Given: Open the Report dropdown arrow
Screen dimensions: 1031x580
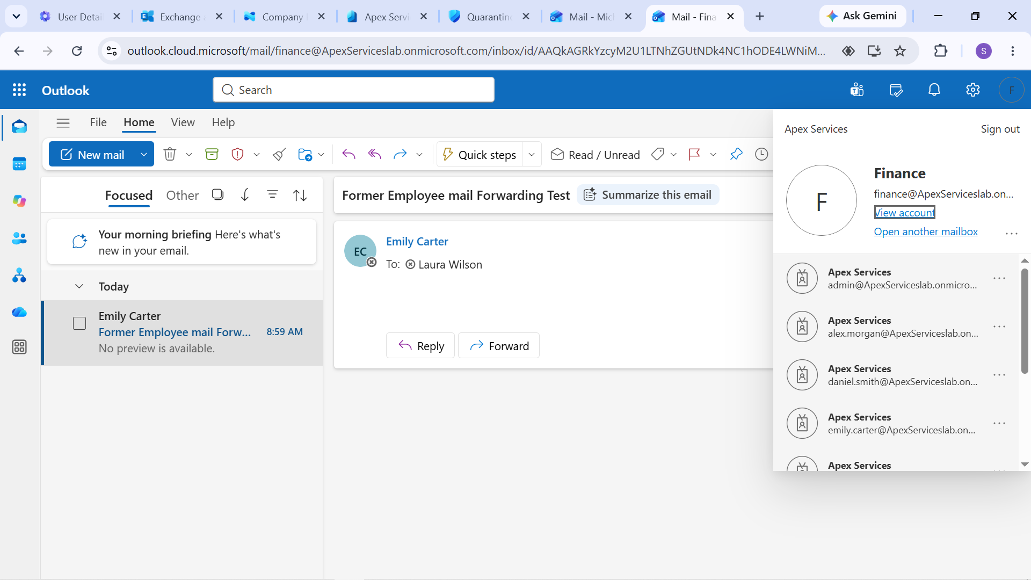Looking at the screenshot, I should click(x=257, y=155).
